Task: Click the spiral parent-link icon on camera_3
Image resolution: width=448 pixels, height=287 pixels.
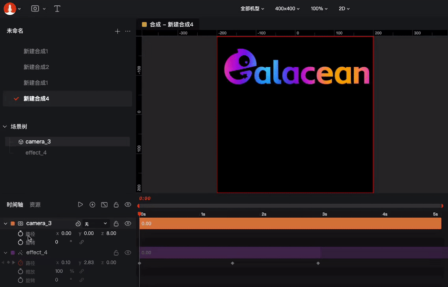Action: coord(78,223)
